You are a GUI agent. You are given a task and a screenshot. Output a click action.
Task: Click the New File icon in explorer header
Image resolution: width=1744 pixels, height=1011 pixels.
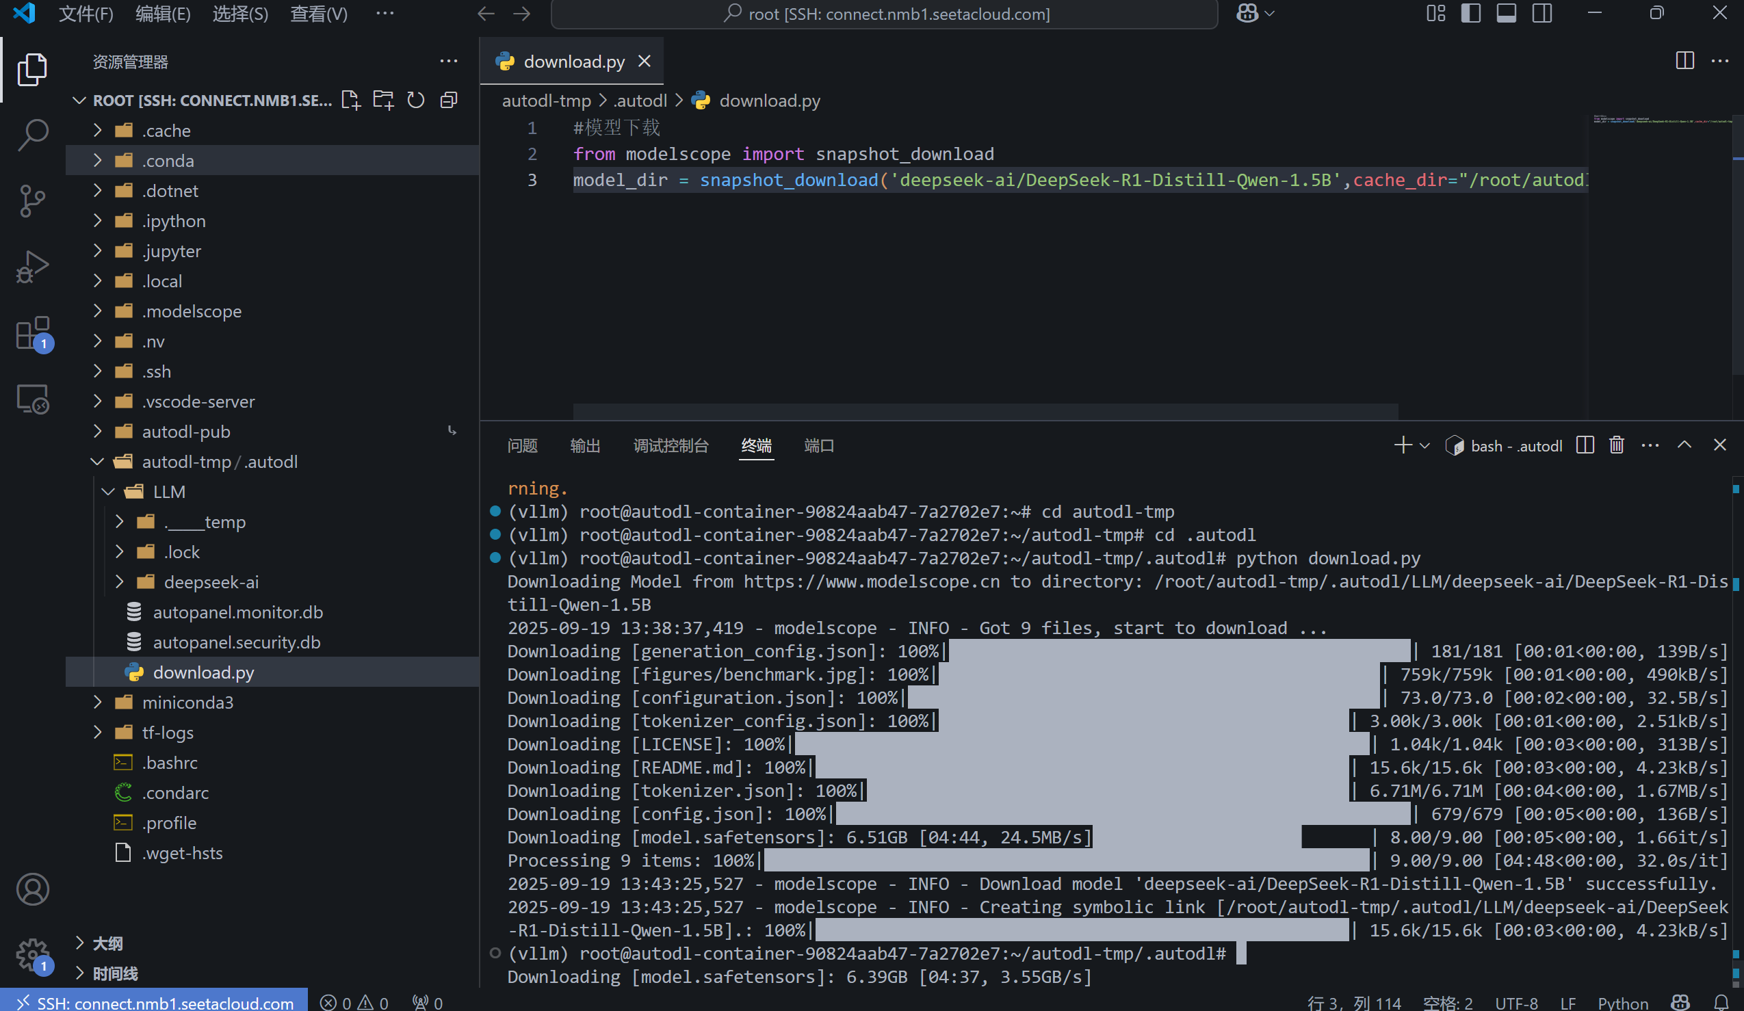click(351, 101)
